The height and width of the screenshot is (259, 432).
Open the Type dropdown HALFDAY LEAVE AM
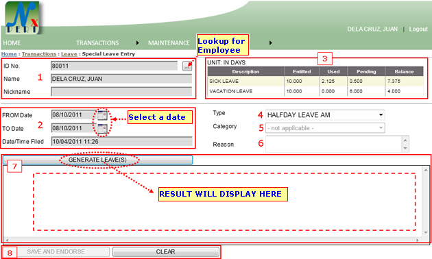pos(325,115)
